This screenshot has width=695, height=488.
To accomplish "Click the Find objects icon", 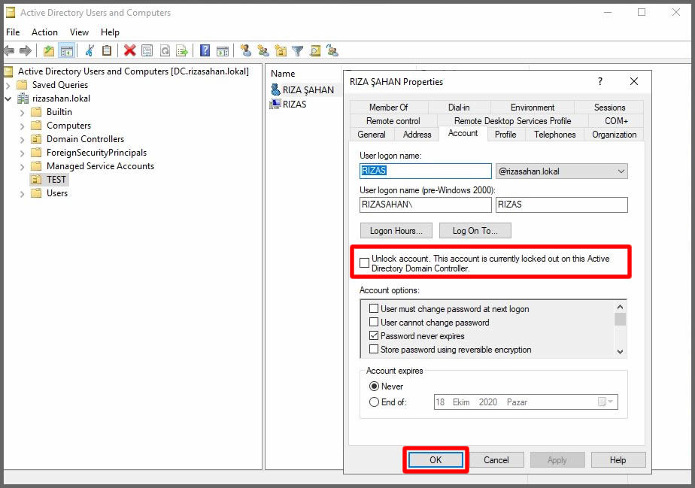I will (x=315, y=51).
